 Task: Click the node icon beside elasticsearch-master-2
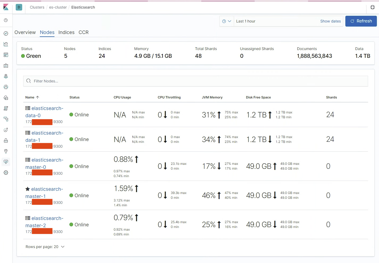(x=28, y=218)
